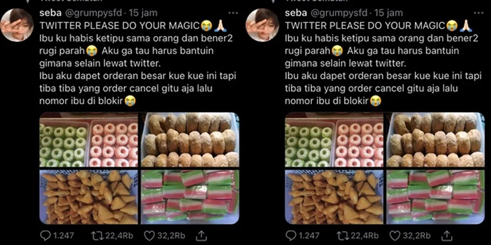Screen dimensions: 491x245
Task: Click reply icon on left tweet
Action: pyautogui.click(x=45, y=236)
